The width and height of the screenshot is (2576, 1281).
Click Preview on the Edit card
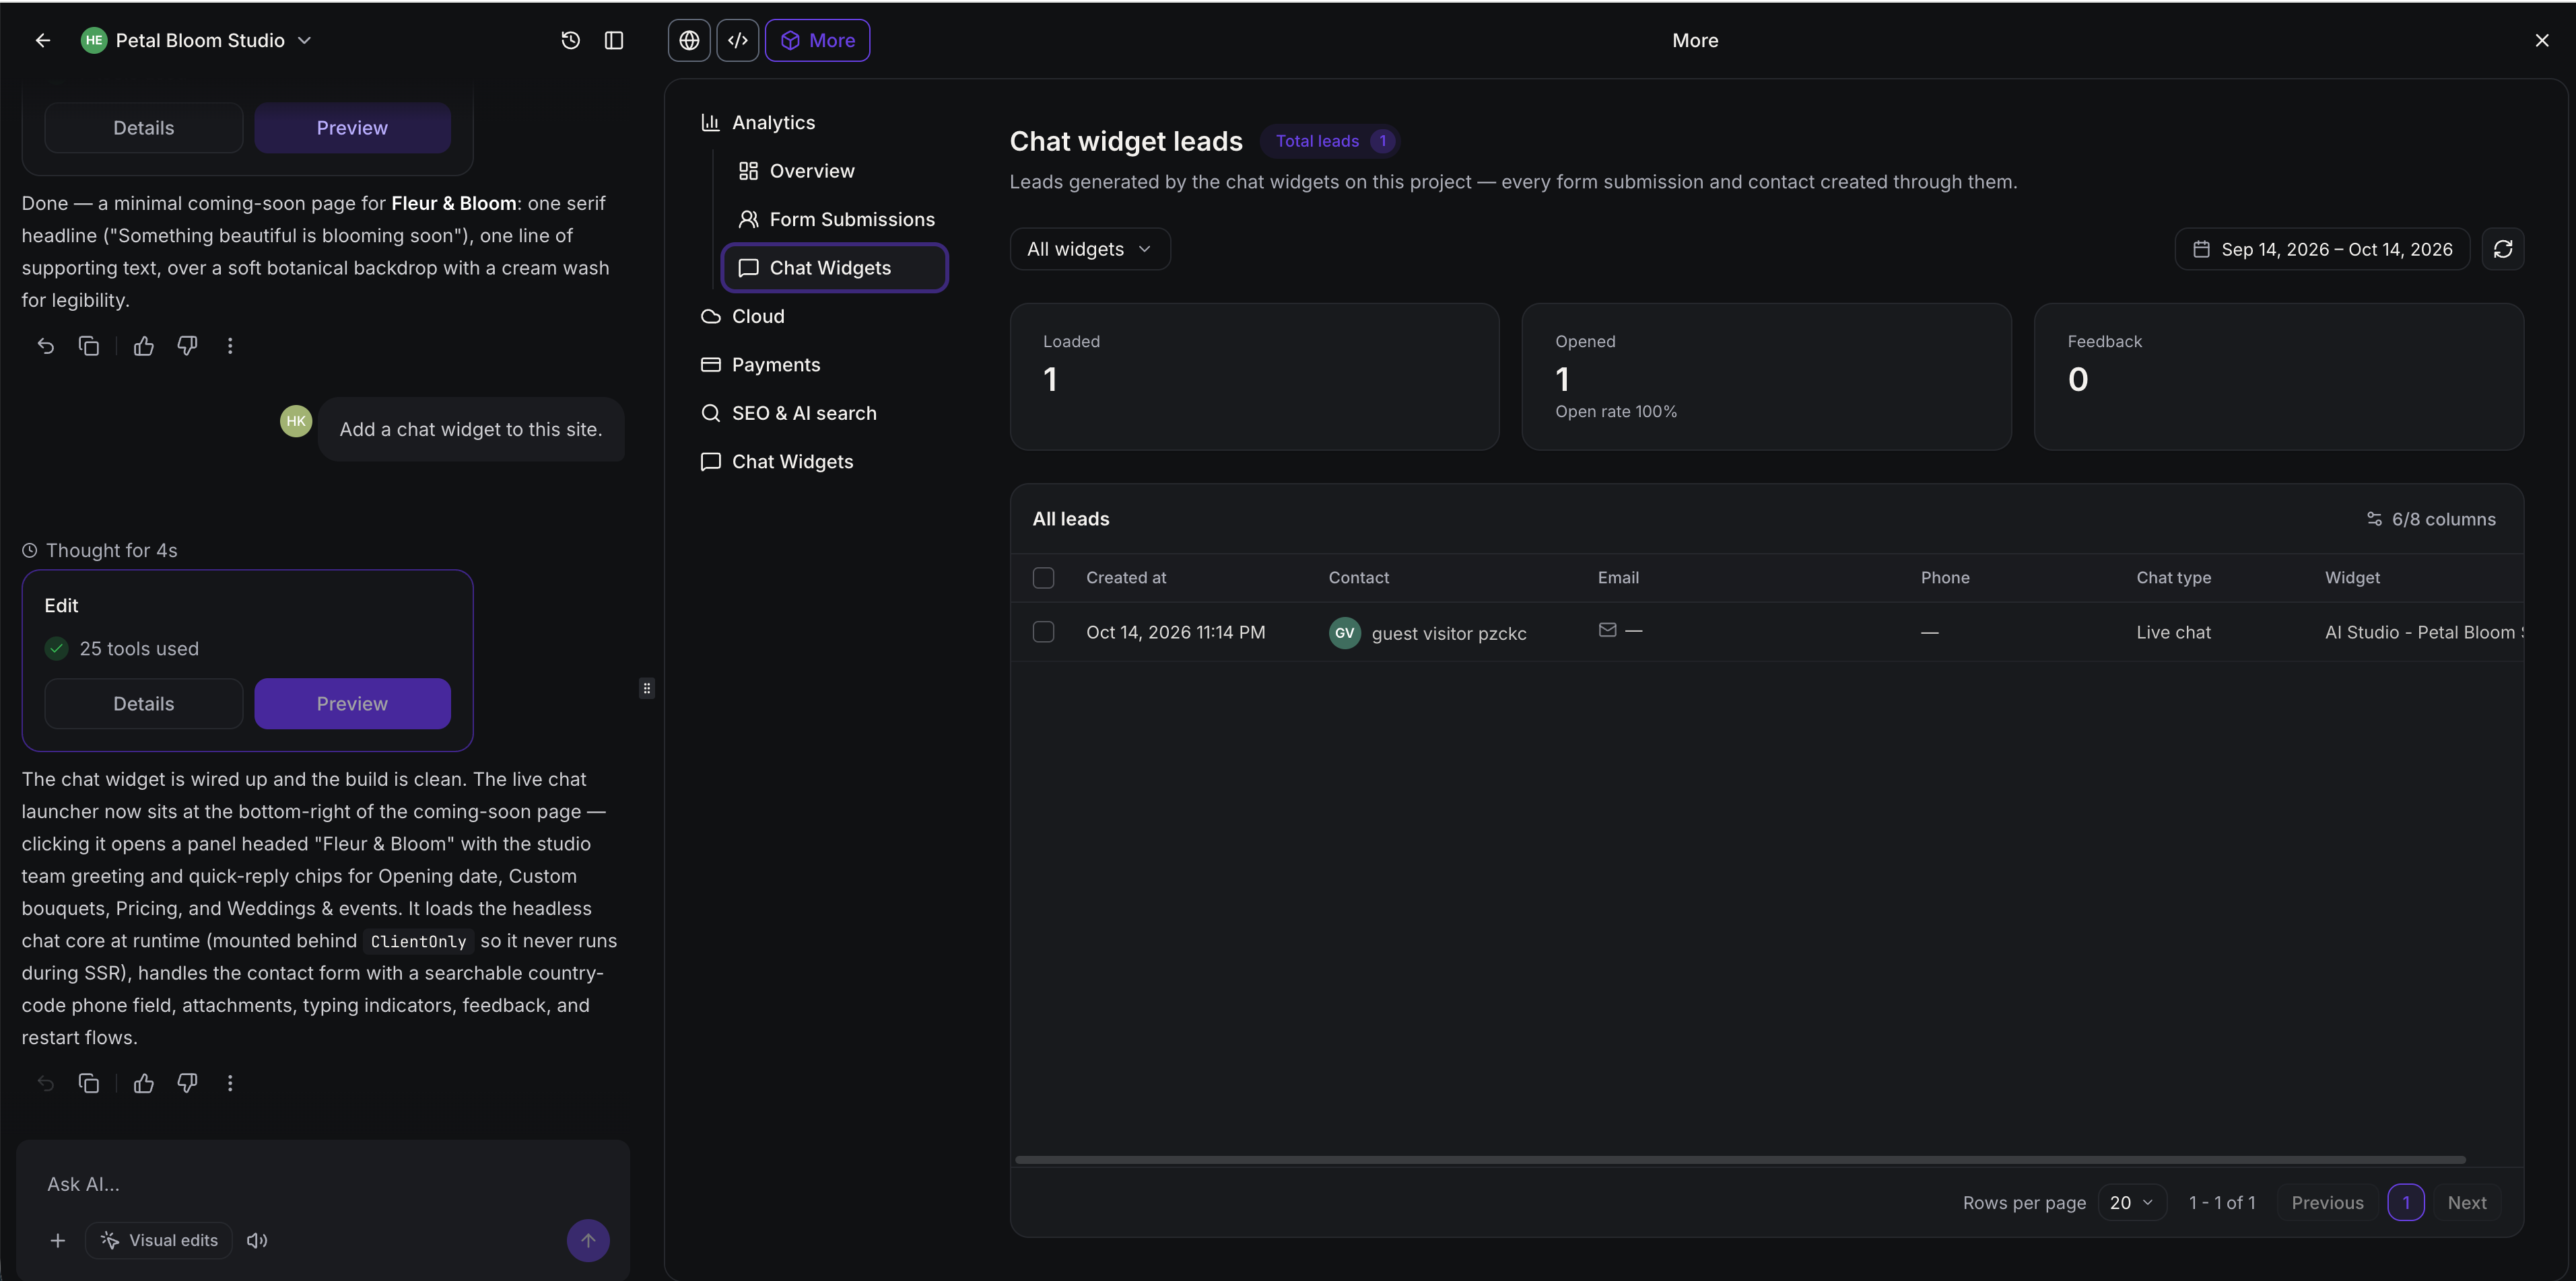(352, 704)
